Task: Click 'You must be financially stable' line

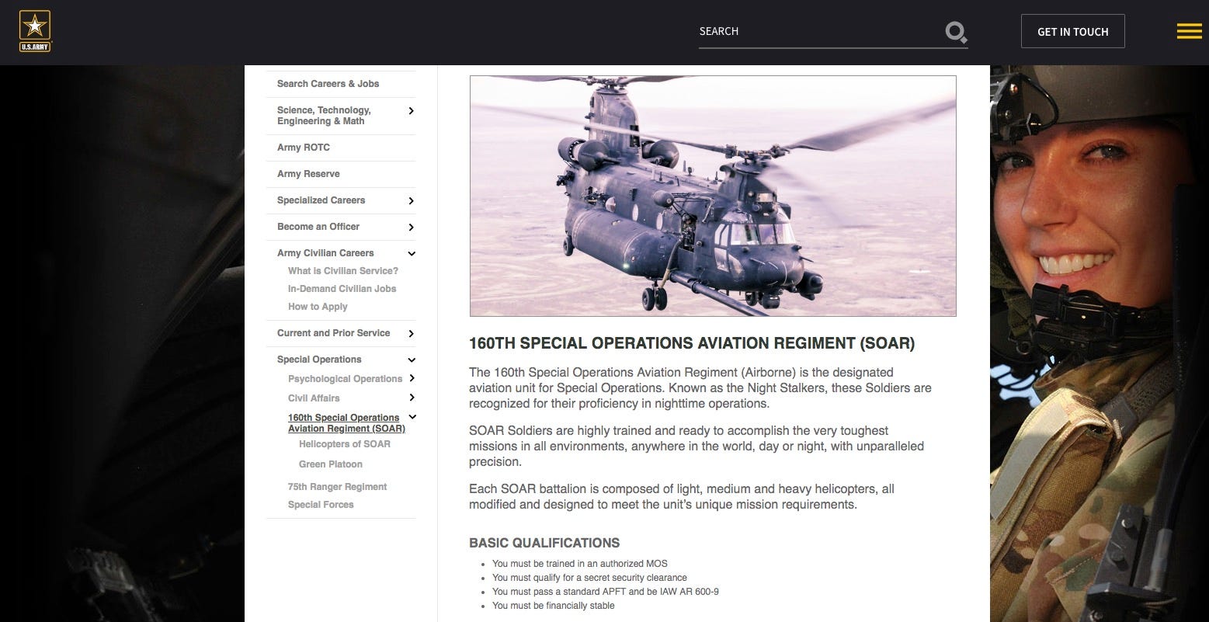Action: (553, 606)
